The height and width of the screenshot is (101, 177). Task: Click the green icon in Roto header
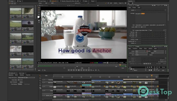(x=153, y=46)
